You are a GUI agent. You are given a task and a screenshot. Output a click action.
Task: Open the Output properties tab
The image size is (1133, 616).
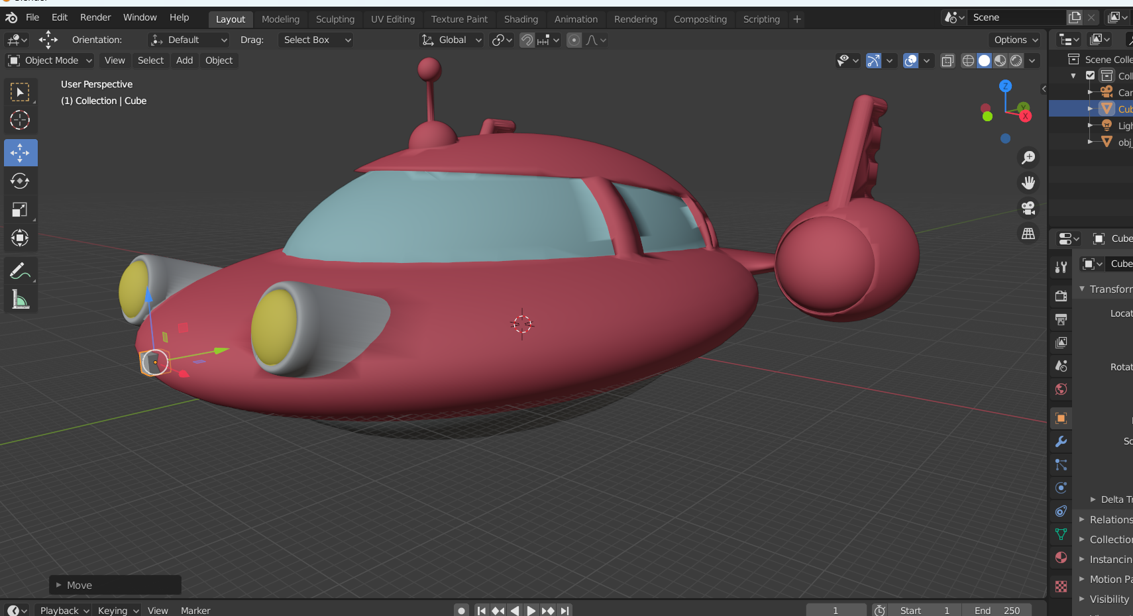tap(1061, 319)
